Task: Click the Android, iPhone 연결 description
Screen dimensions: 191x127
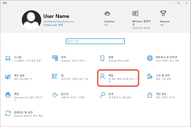Action: pos(118,61)
